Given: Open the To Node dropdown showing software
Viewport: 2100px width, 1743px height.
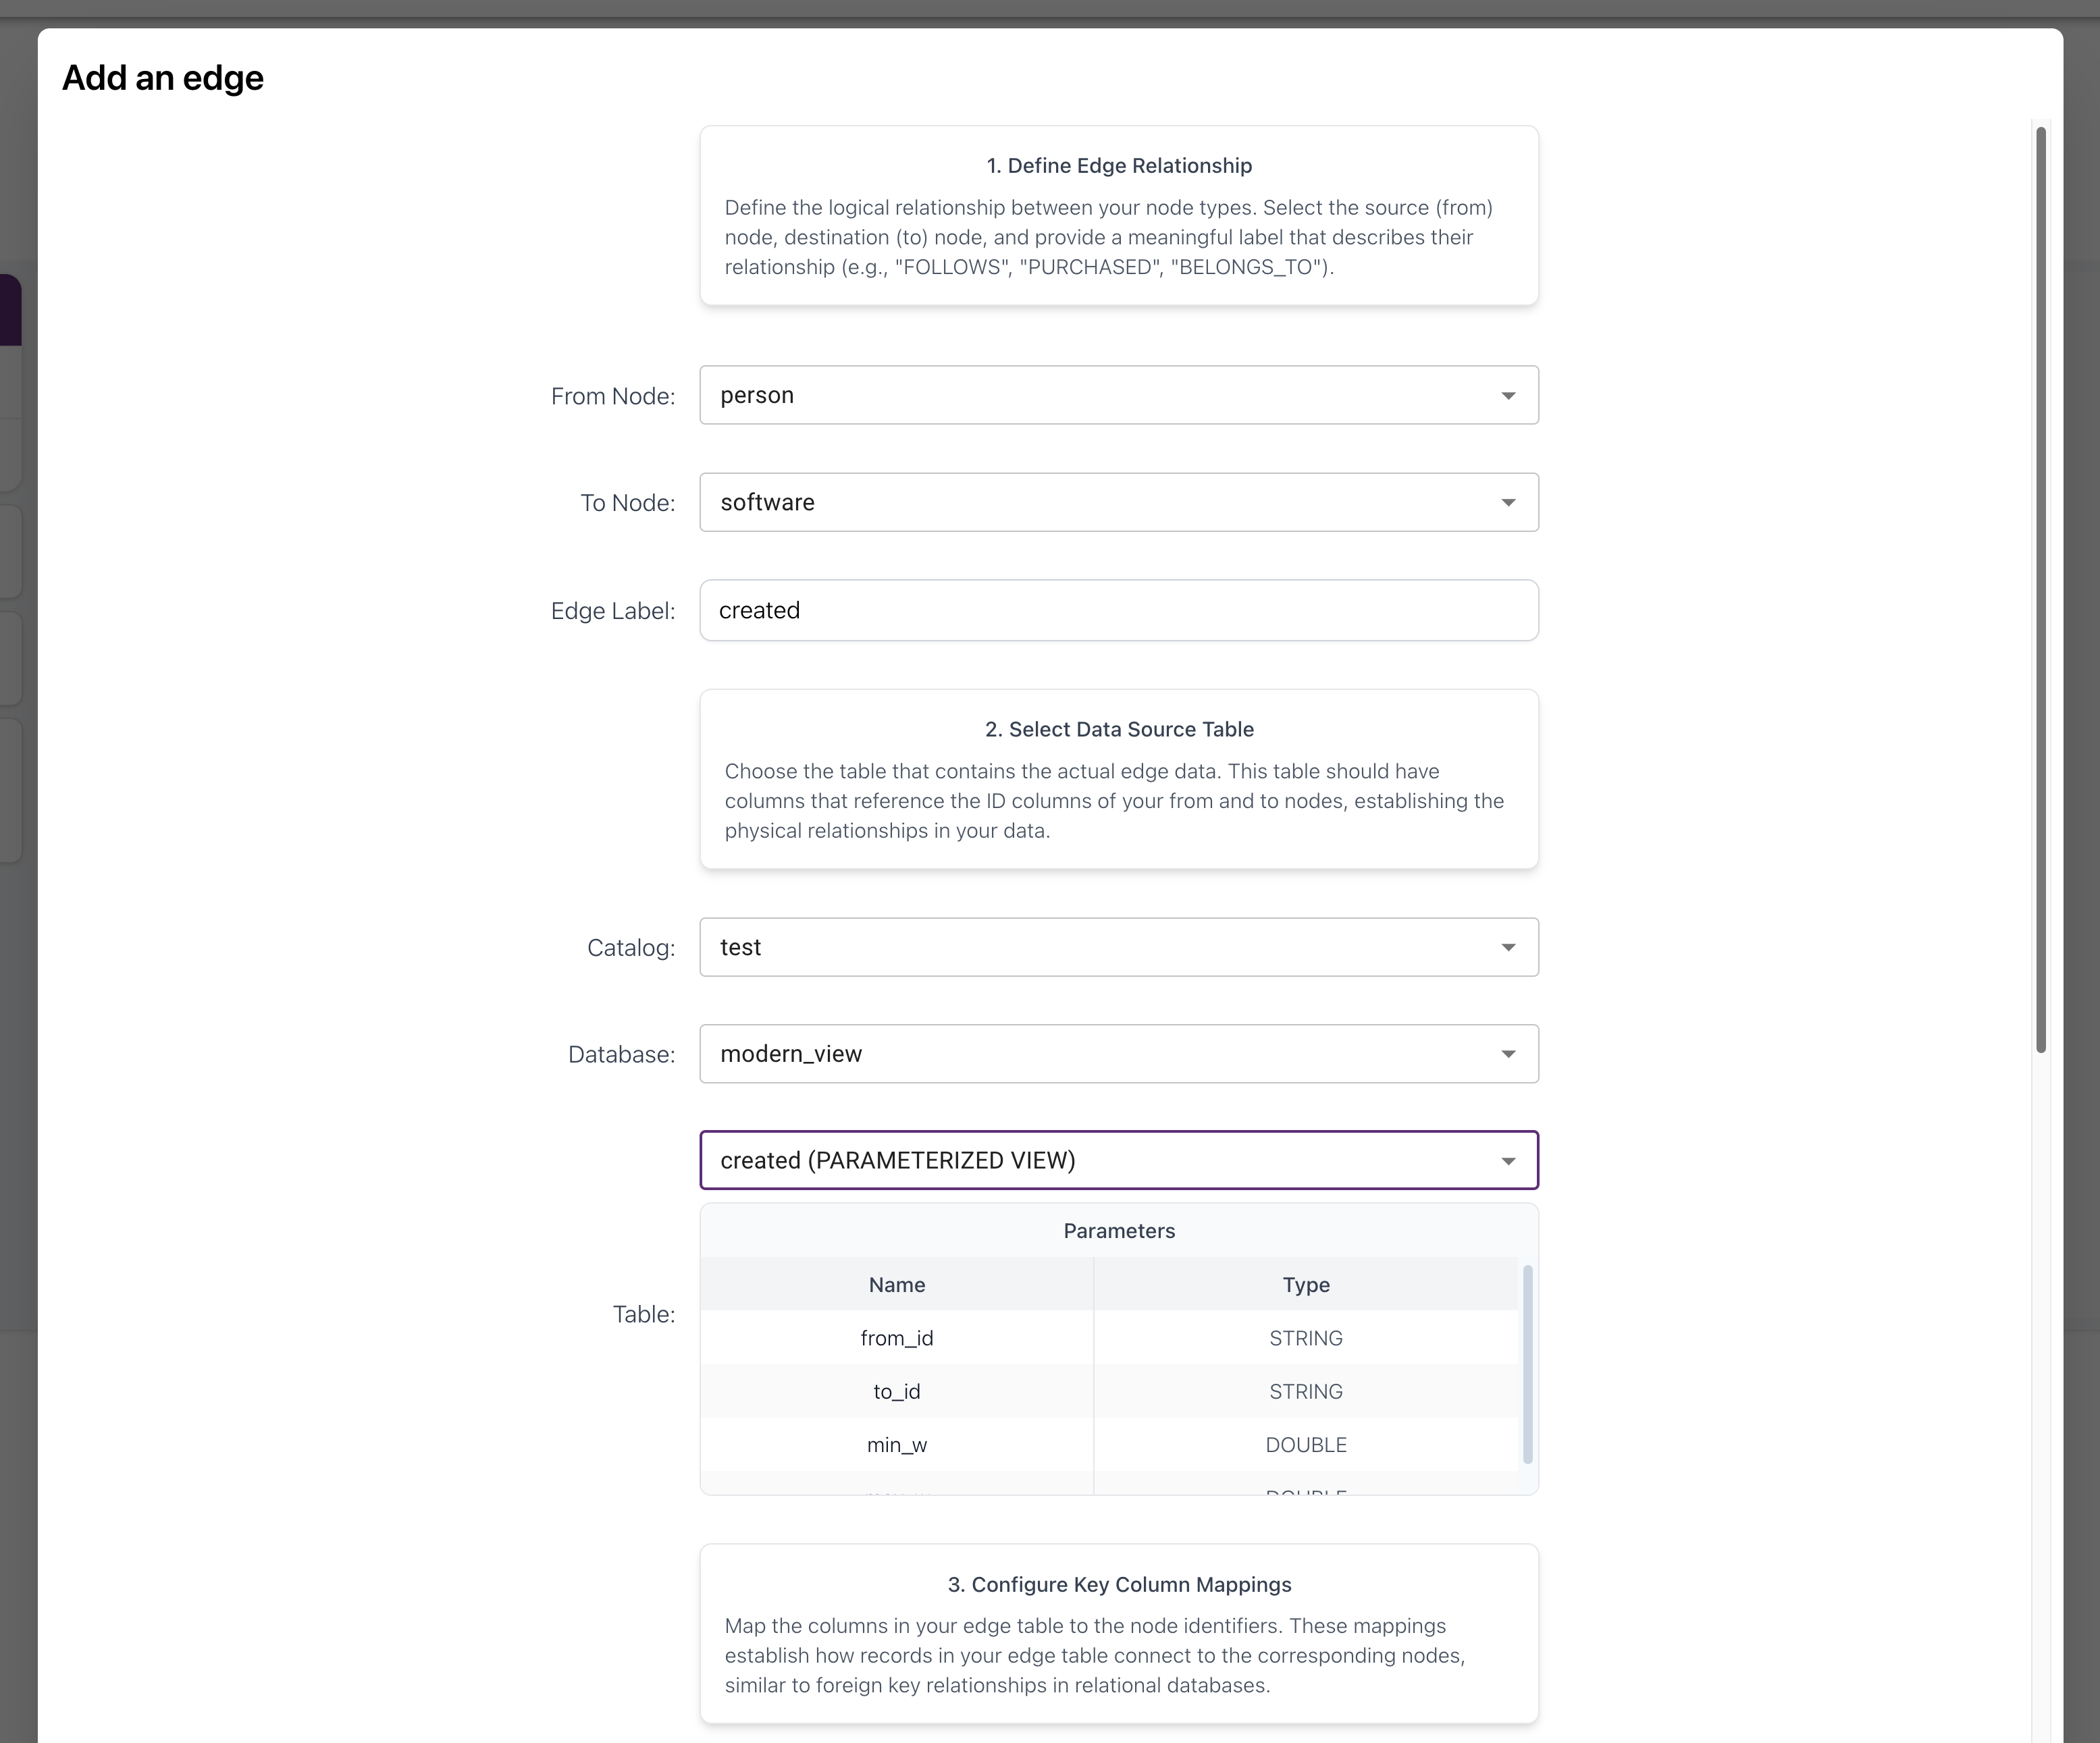Looking at the screenshot, I should click(x=1118, y=502).
